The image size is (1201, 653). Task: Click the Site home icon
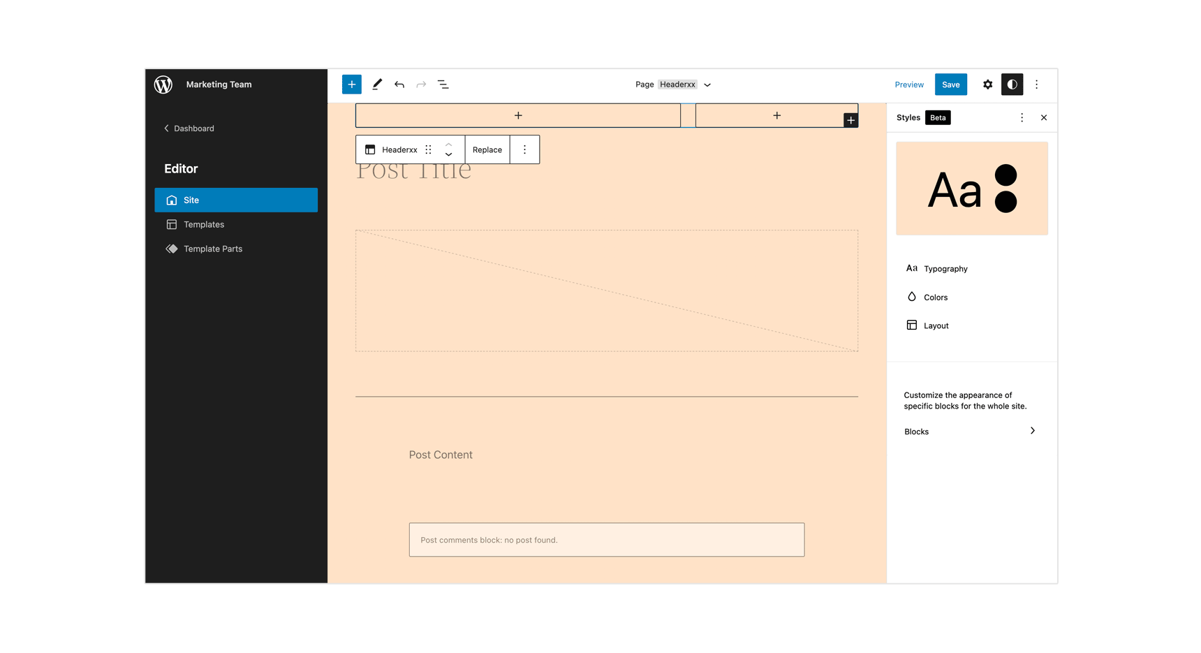coord(172,200)
